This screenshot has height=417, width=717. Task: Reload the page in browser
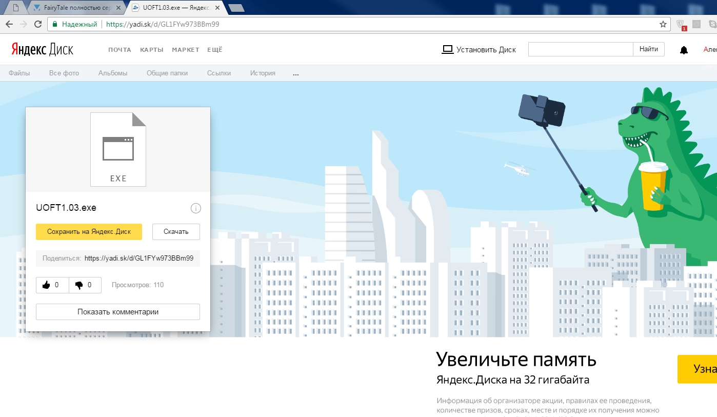pyautogui.click(x=38, y=24)
